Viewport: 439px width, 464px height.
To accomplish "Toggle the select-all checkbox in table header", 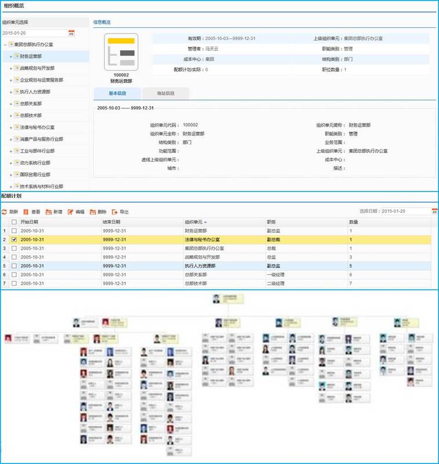I will [14, 222].
